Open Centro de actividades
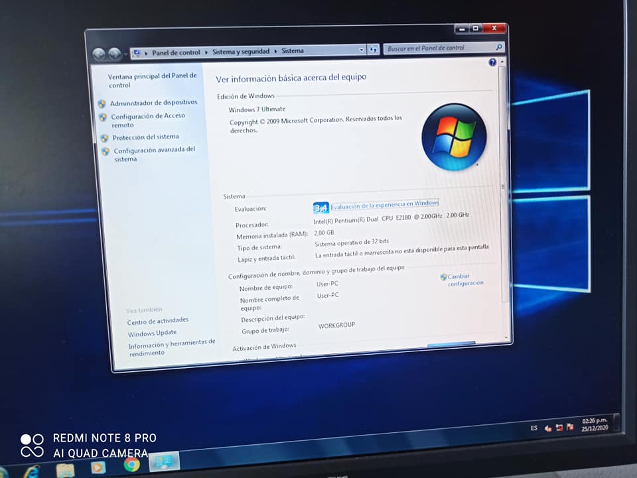Viewport: 637px width, 478px height. pyautogui.click(x=158, y=321)
